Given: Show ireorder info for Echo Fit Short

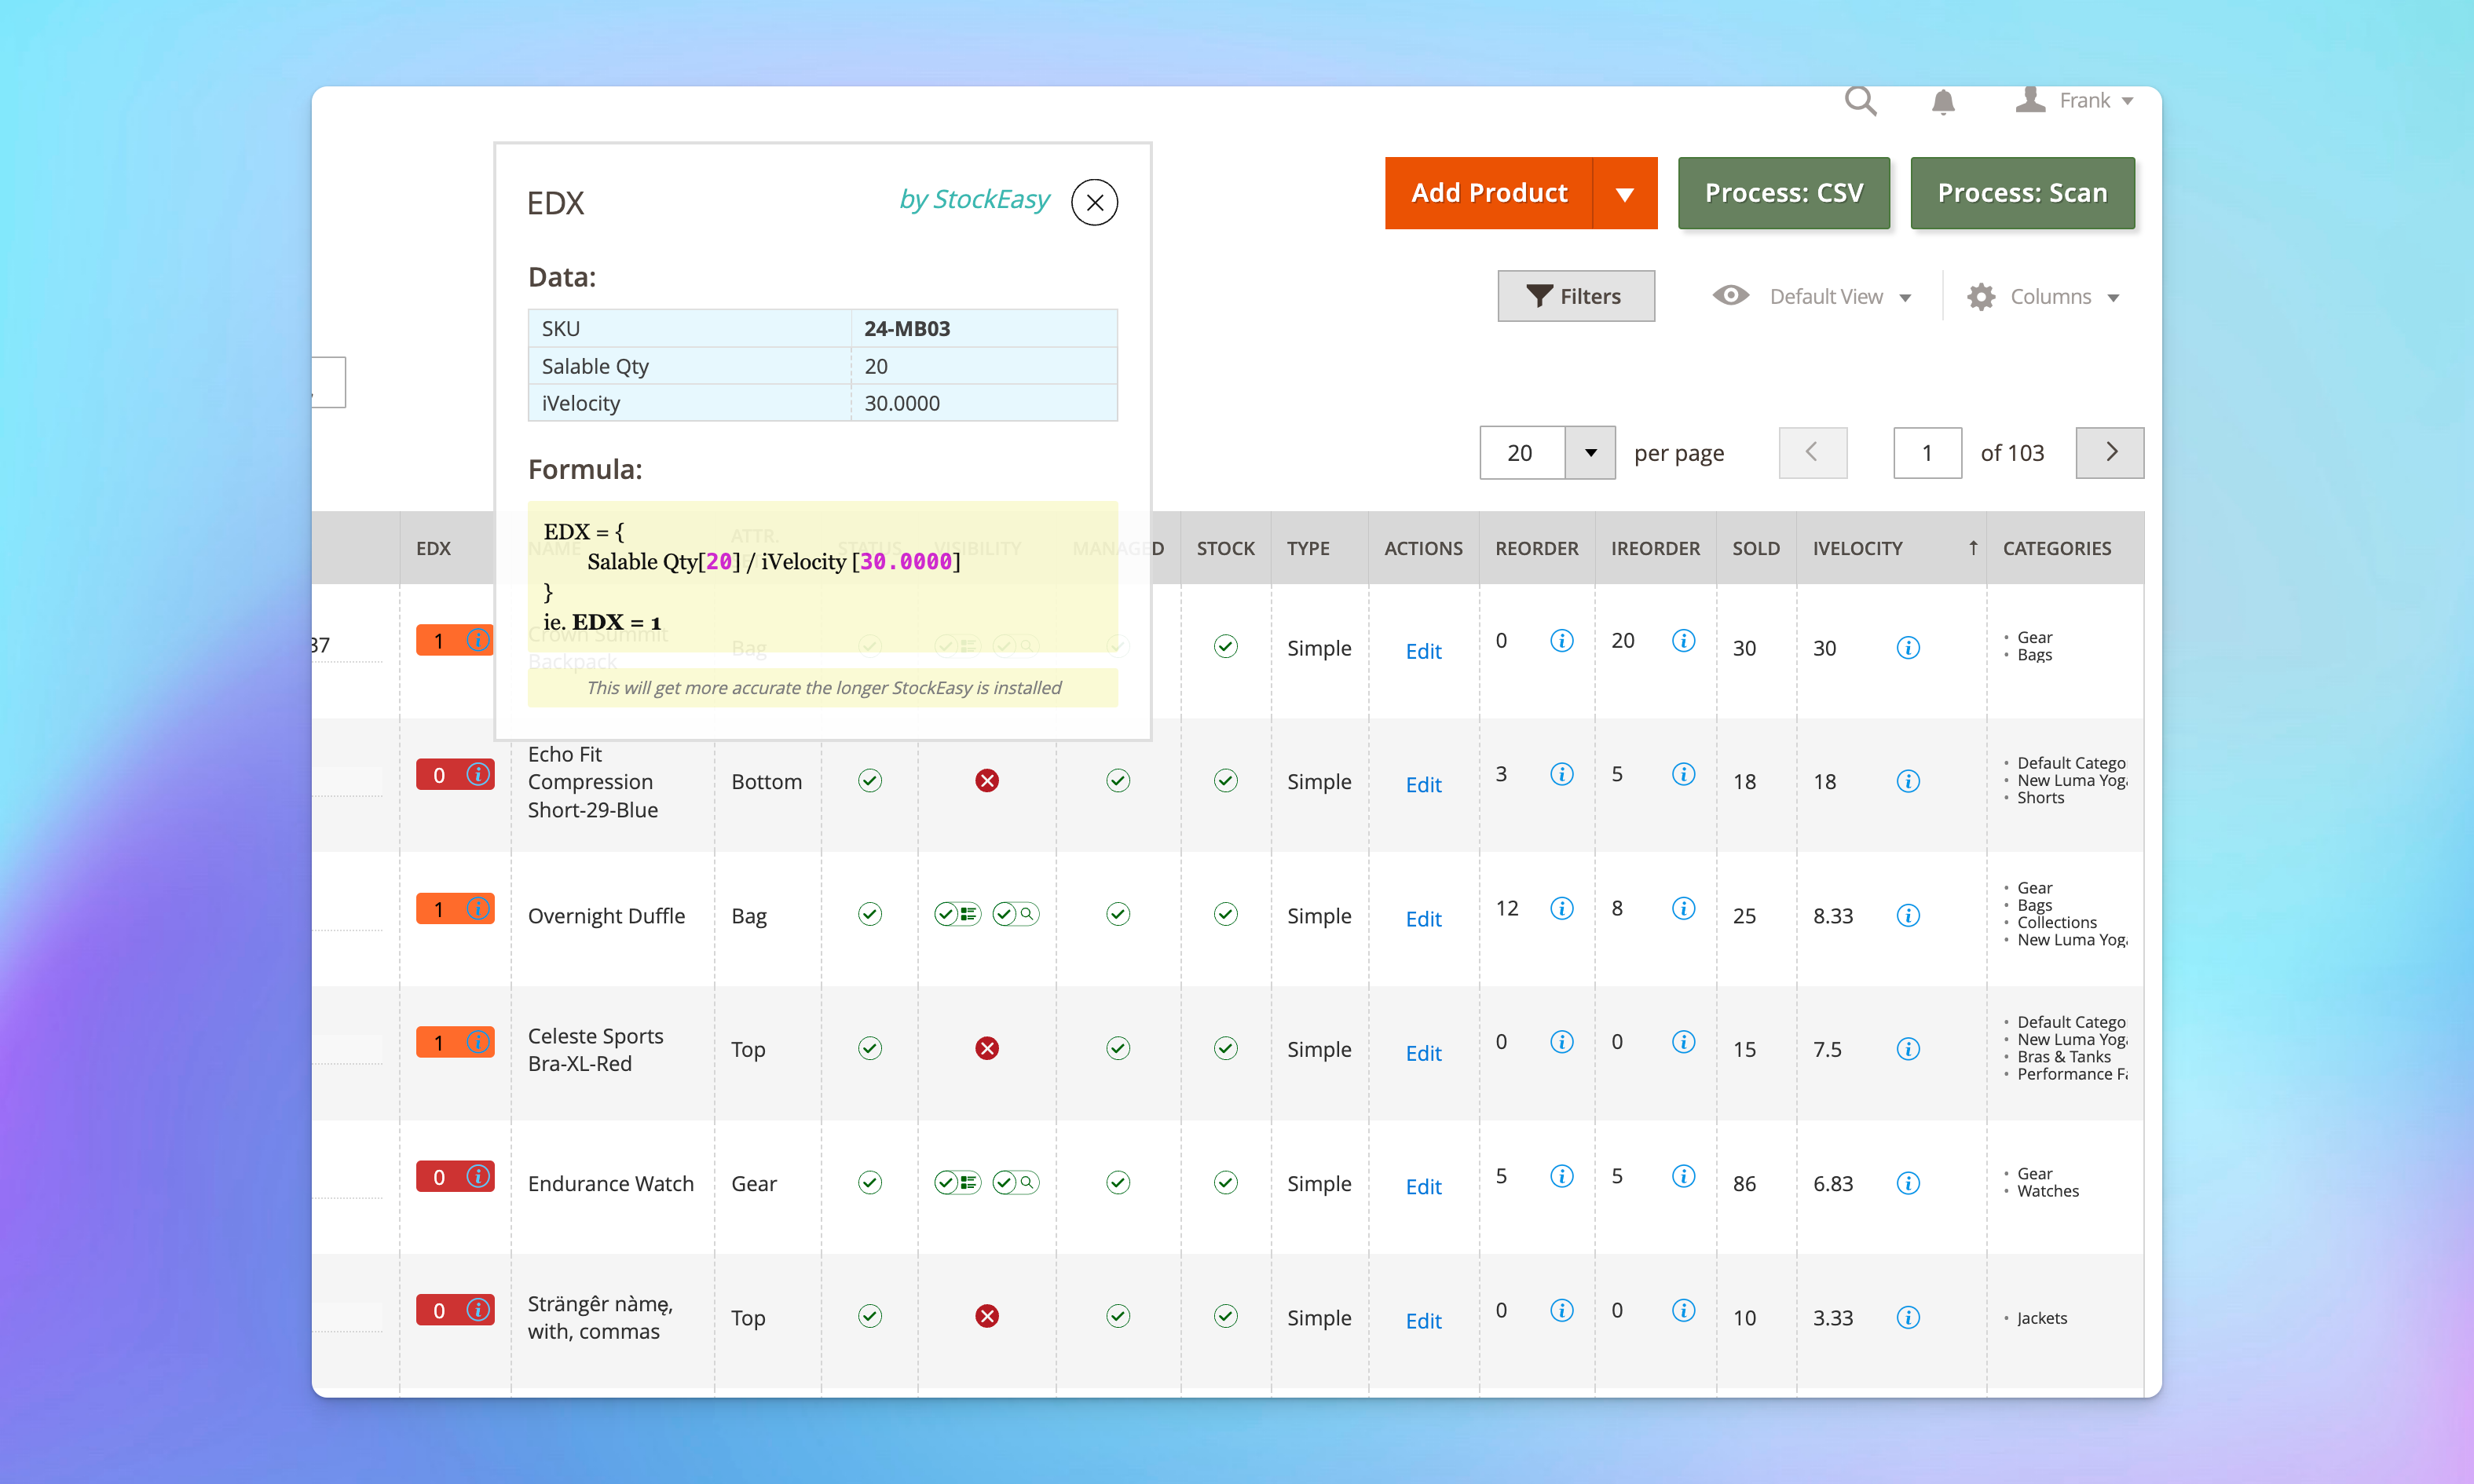Looking at the screenshot, I should click(1683, 774).
